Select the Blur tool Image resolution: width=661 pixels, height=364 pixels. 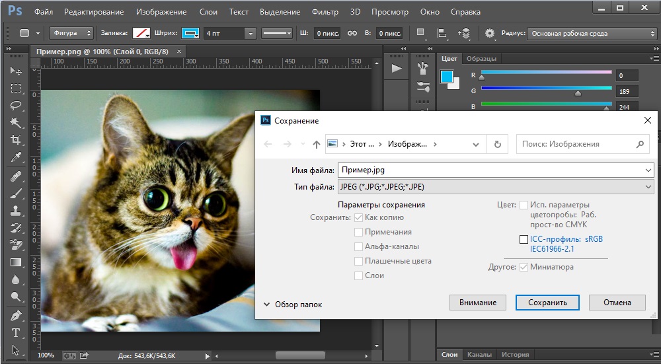point(16,279)
